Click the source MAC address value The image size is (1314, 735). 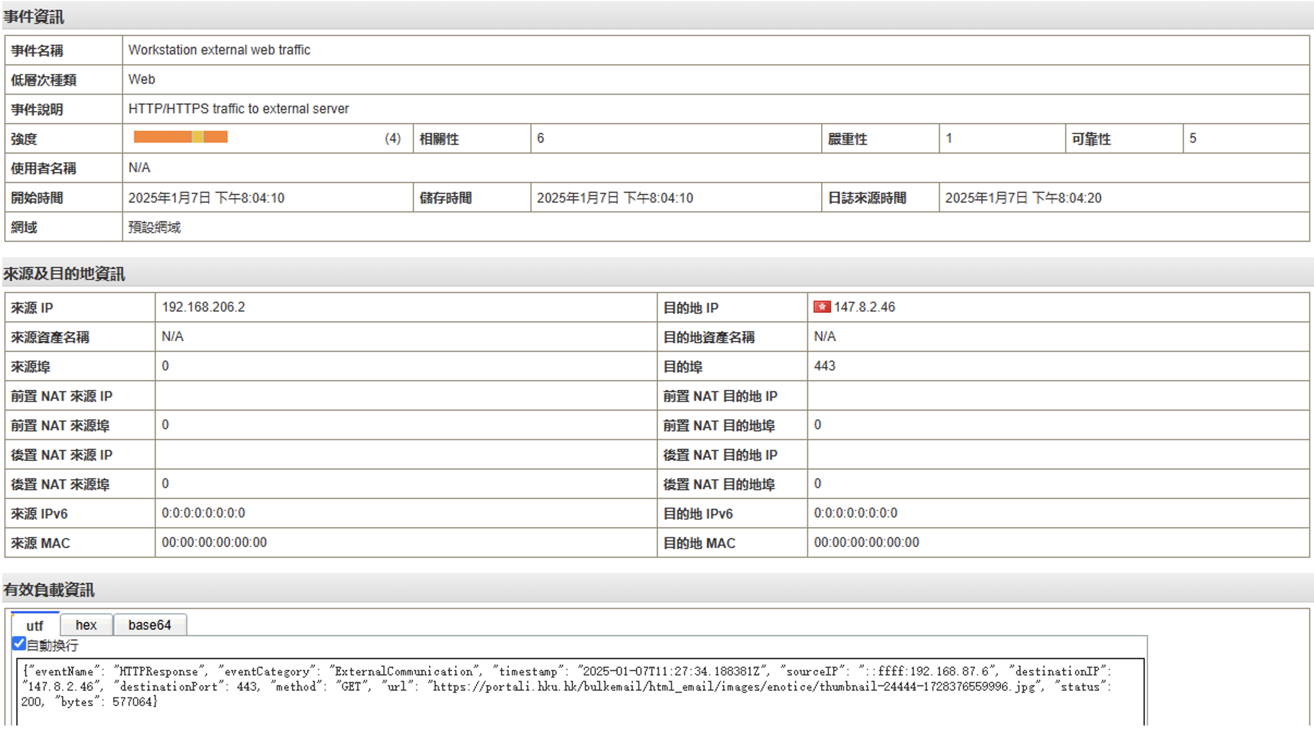pyautogui.click(x=214, y=543)
